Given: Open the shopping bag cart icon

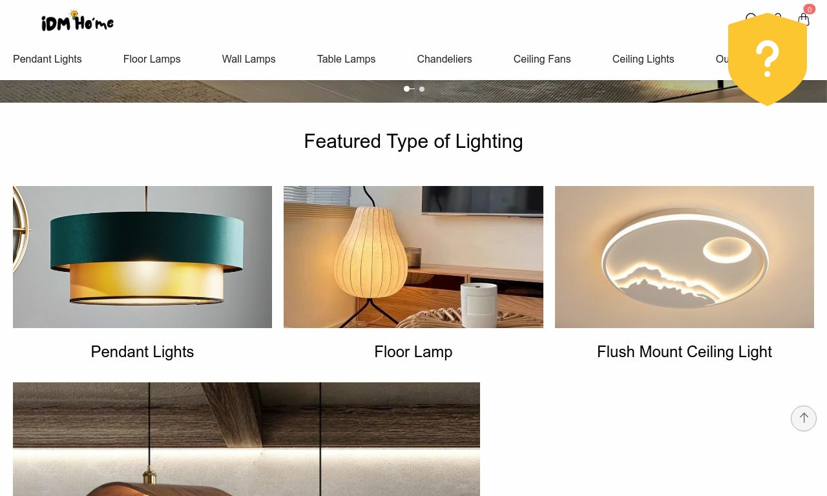Looking at the screenshot, I should pyautogui.click(x=804, y=19).
